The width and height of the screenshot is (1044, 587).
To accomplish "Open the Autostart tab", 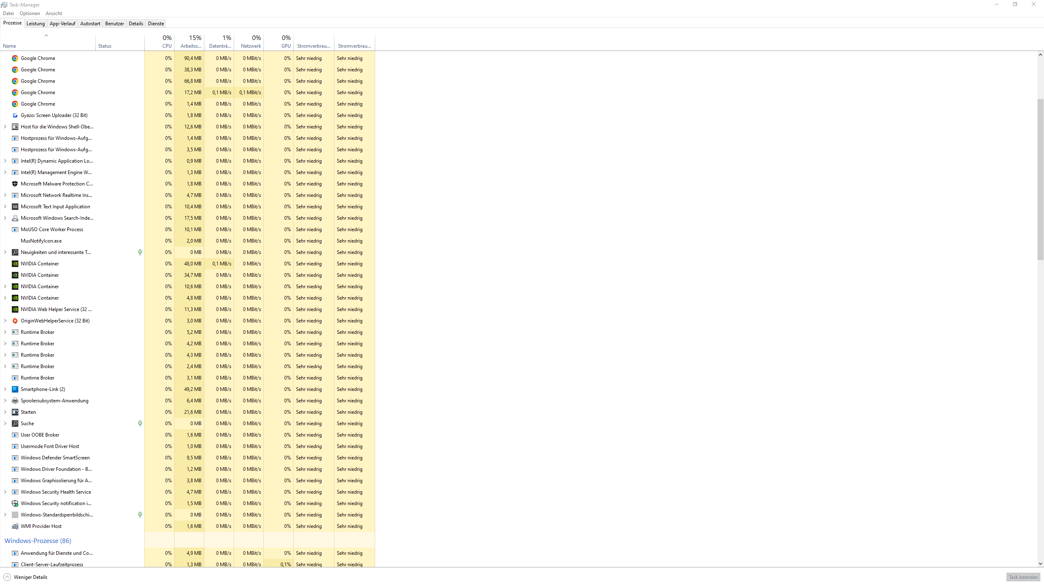I will 90,24.
